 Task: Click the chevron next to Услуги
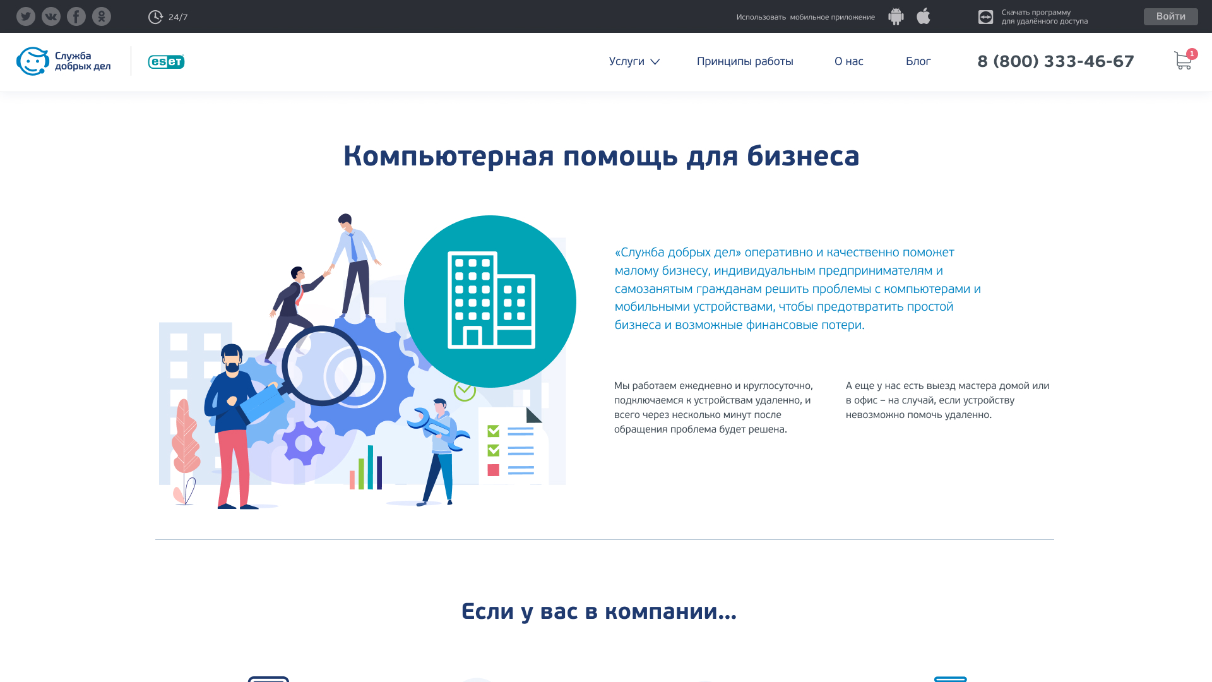(x=655, y=62)
